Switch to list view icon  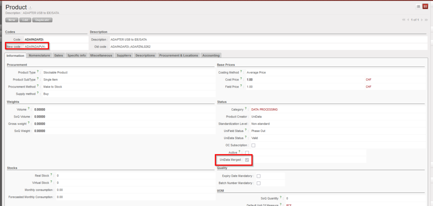[419, 6]
